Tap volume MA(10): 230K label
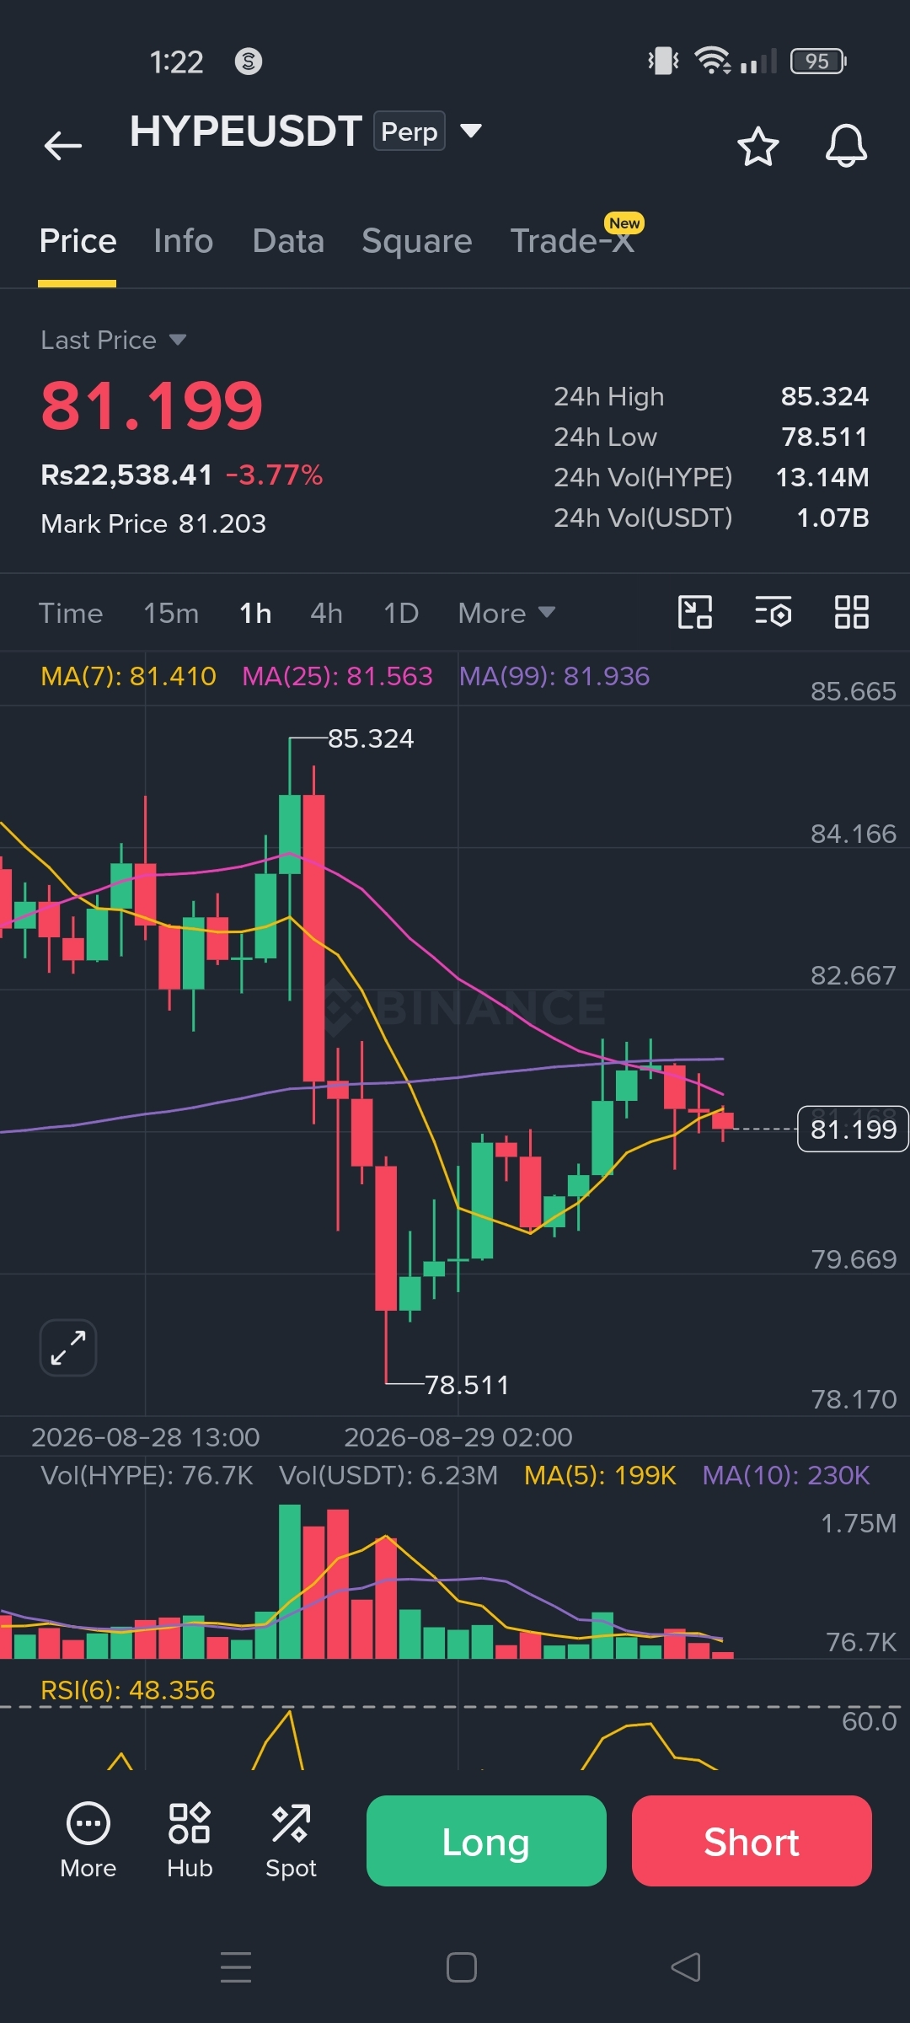910x2023 pixels. coord(786,1475)
